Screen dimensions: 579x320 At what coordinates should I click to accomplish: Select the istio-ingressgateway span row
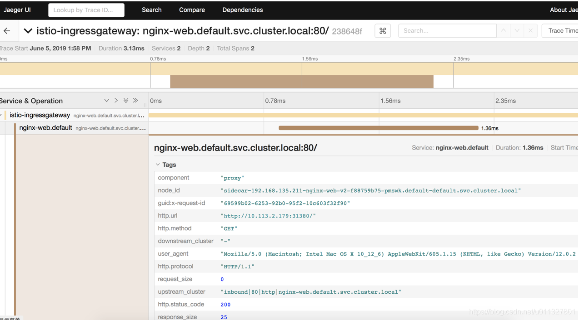[75, 115]
